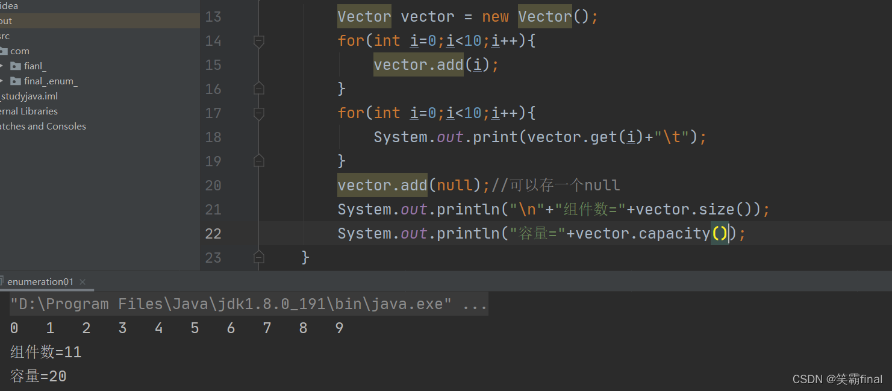Expand the fianl_ package arrow

2,66
